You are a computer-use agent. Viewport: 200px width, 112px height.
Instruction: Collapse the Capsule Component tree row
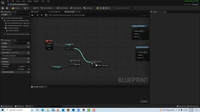3,21
